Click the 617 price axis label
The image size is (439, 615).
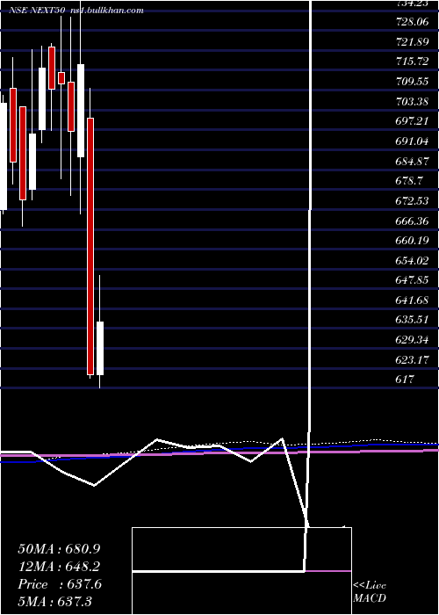[x=405, y=380]
